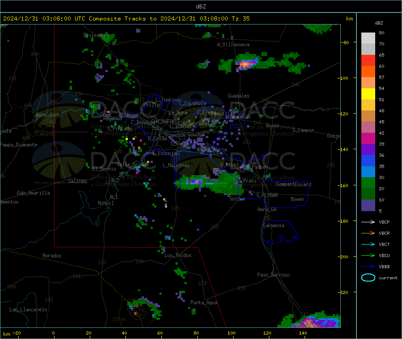The width and height of the screenshot is (402, 339).
Task: Select the lightest 80 dBZ color swatch
Action: [x=368, y=38]
